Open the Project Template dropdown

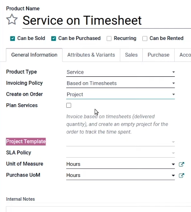(x=120, y=142)
